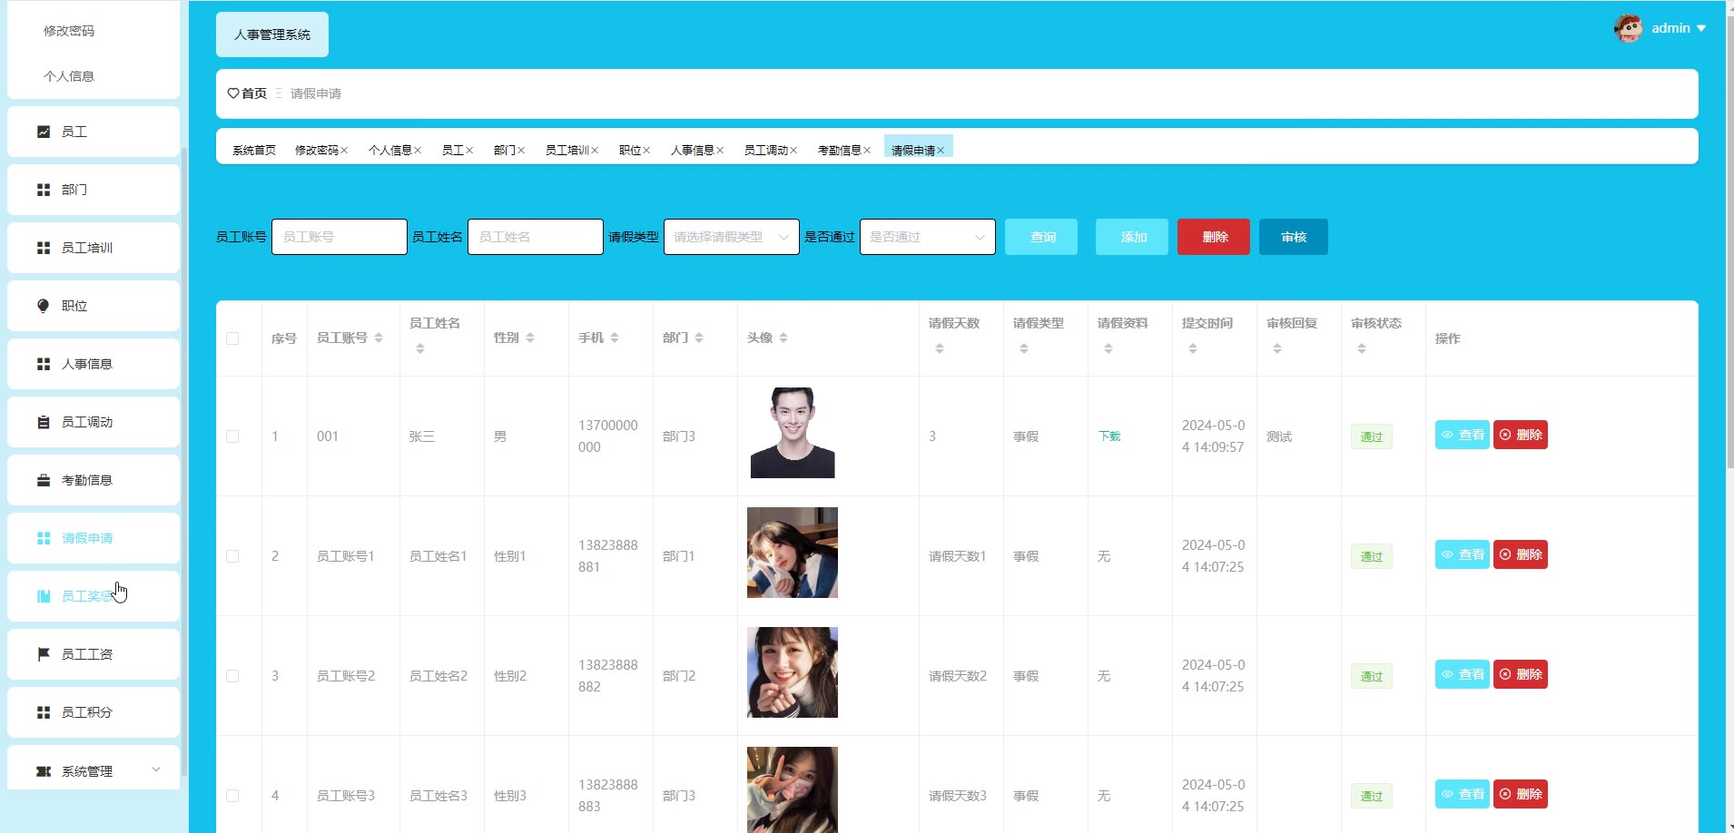Close the 人事信息 tab
Viewport: 1734px width, 833px height.
point(720,151)
